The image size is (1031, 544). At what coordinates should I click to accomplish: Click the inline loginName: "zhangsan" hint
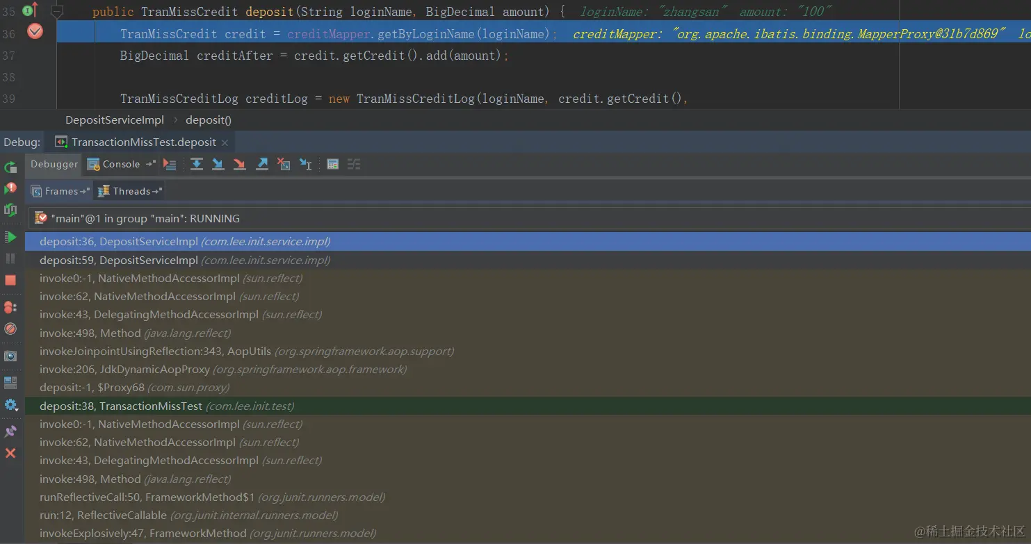point(653,12)
